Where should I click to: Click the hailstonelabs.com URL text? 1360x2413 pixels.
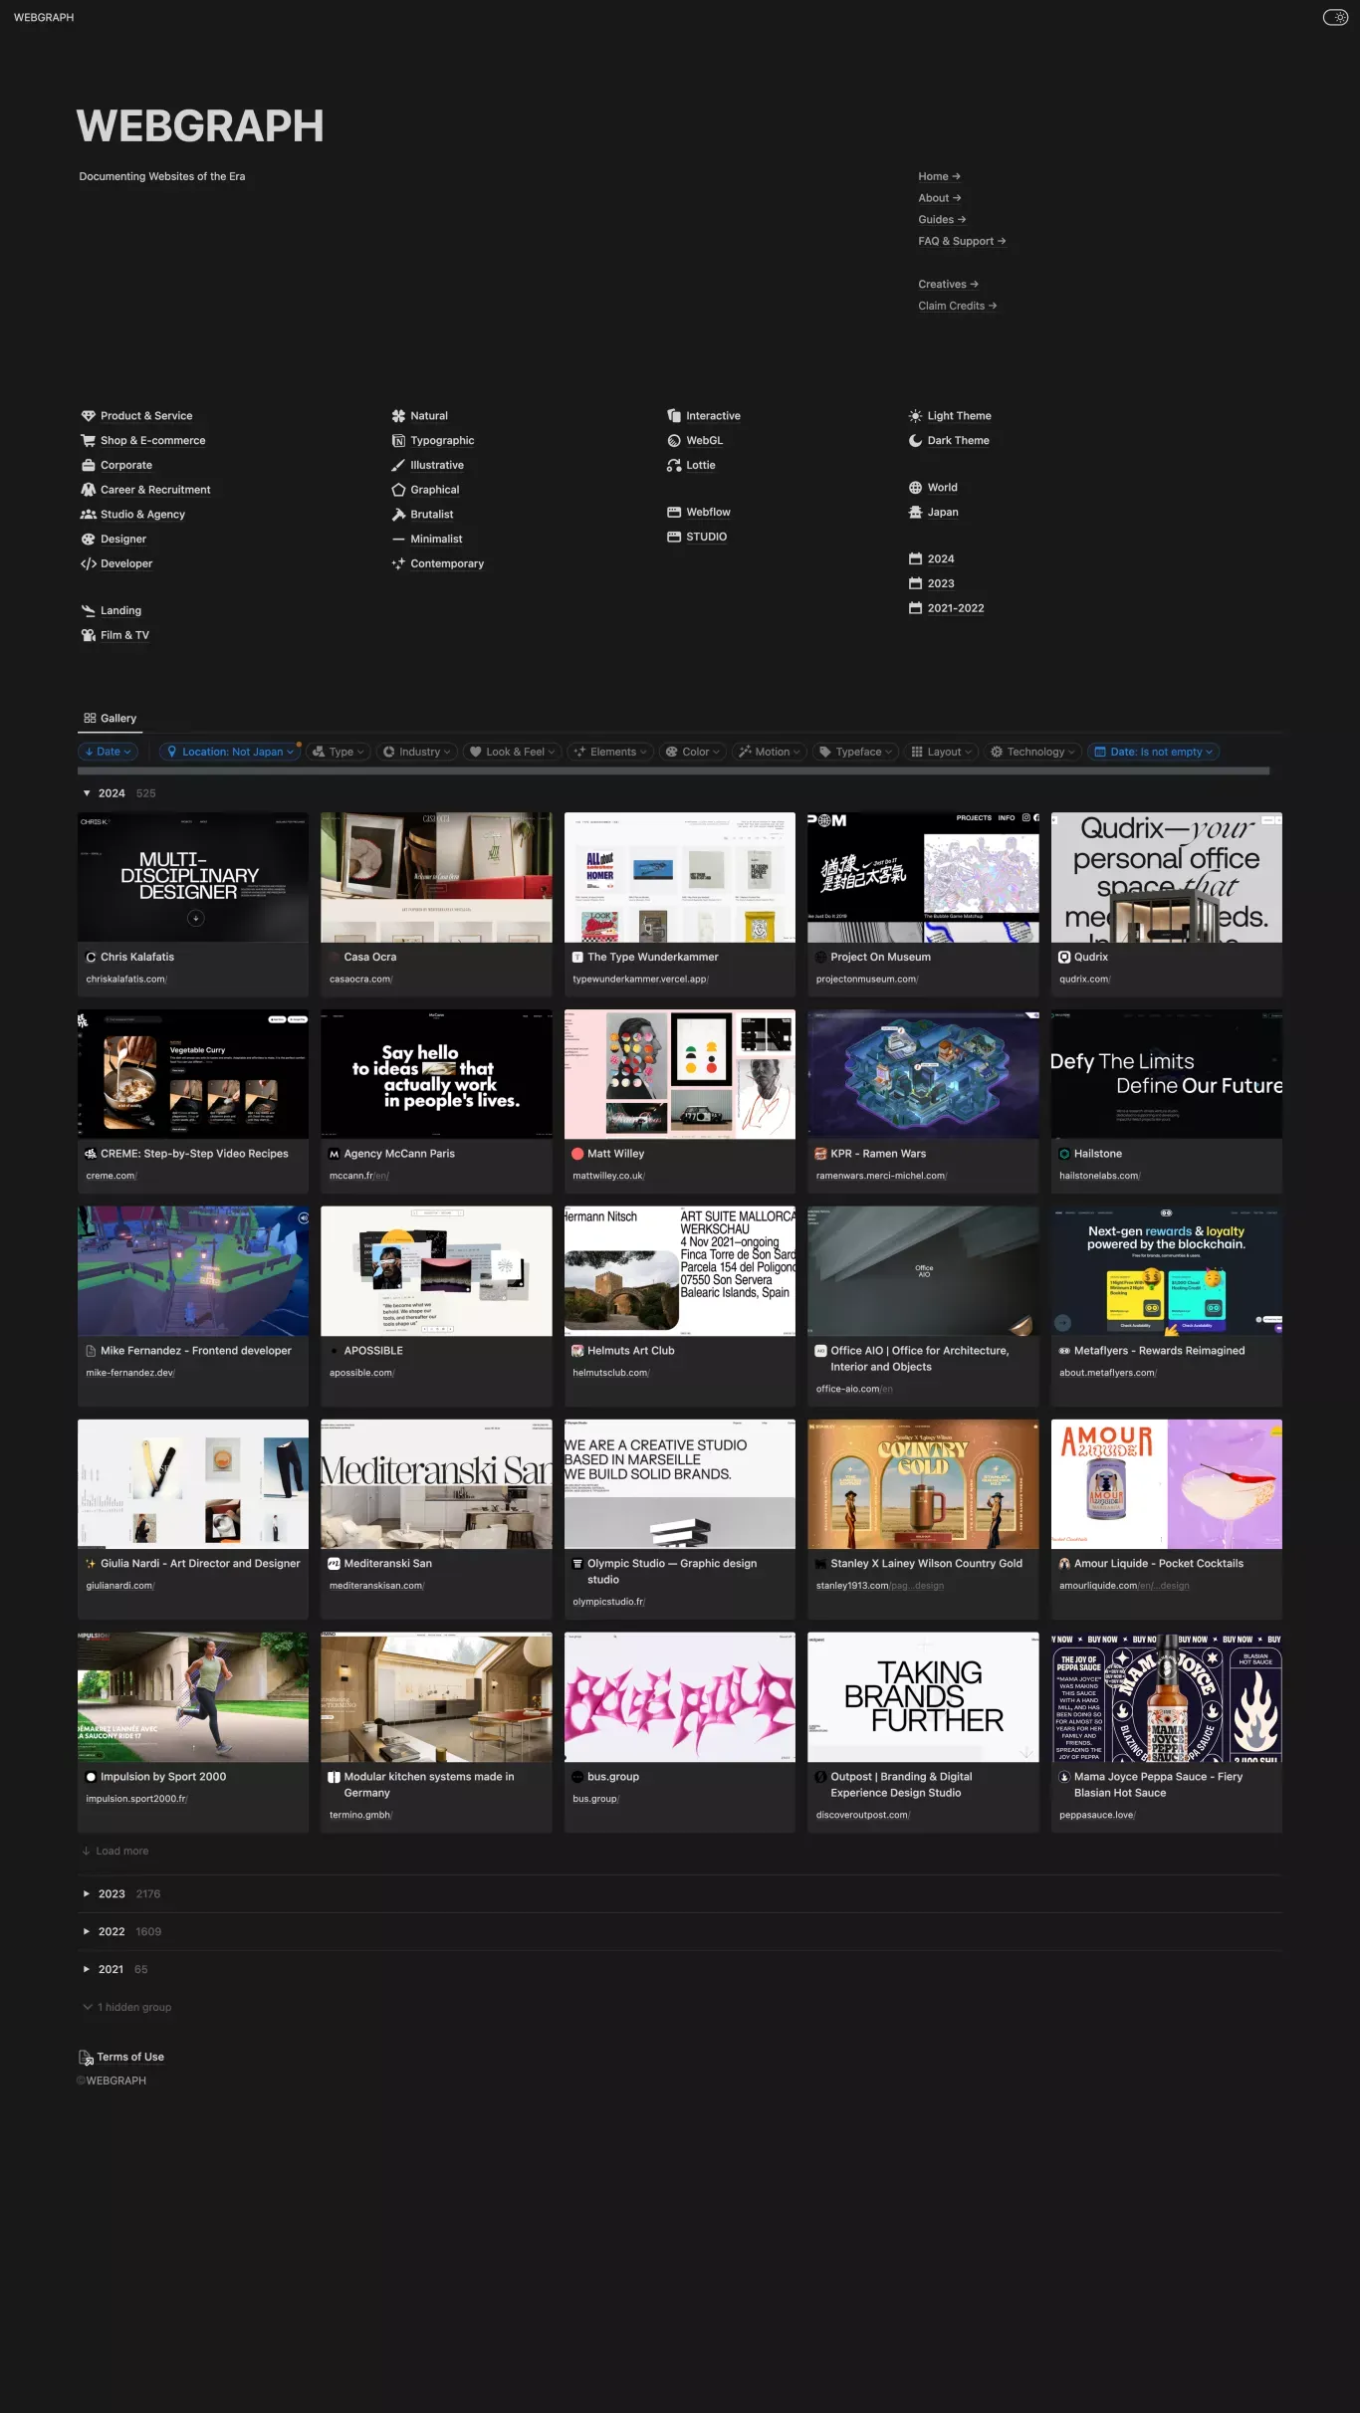pos(1099,1176)
